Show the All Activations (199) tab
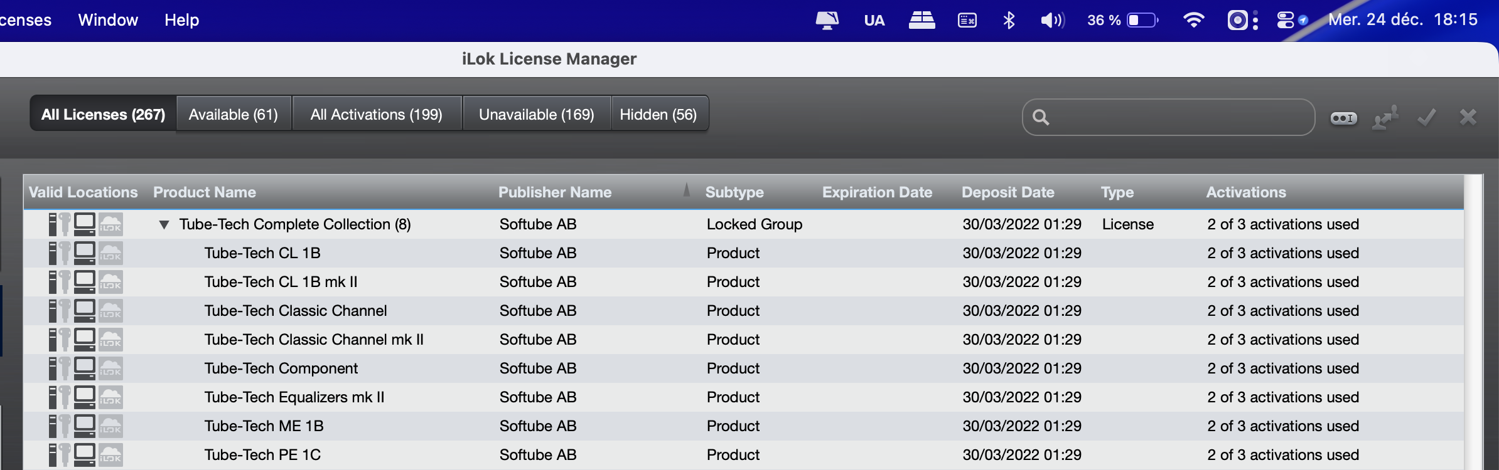1499x470 pixels. point(377,115)
